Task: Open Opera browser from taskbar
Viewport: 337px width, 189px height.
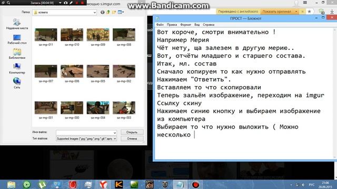Action: point(73,184)
